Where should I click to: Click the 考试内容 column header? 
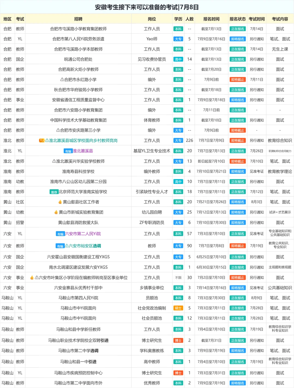(x=280, y=19)
